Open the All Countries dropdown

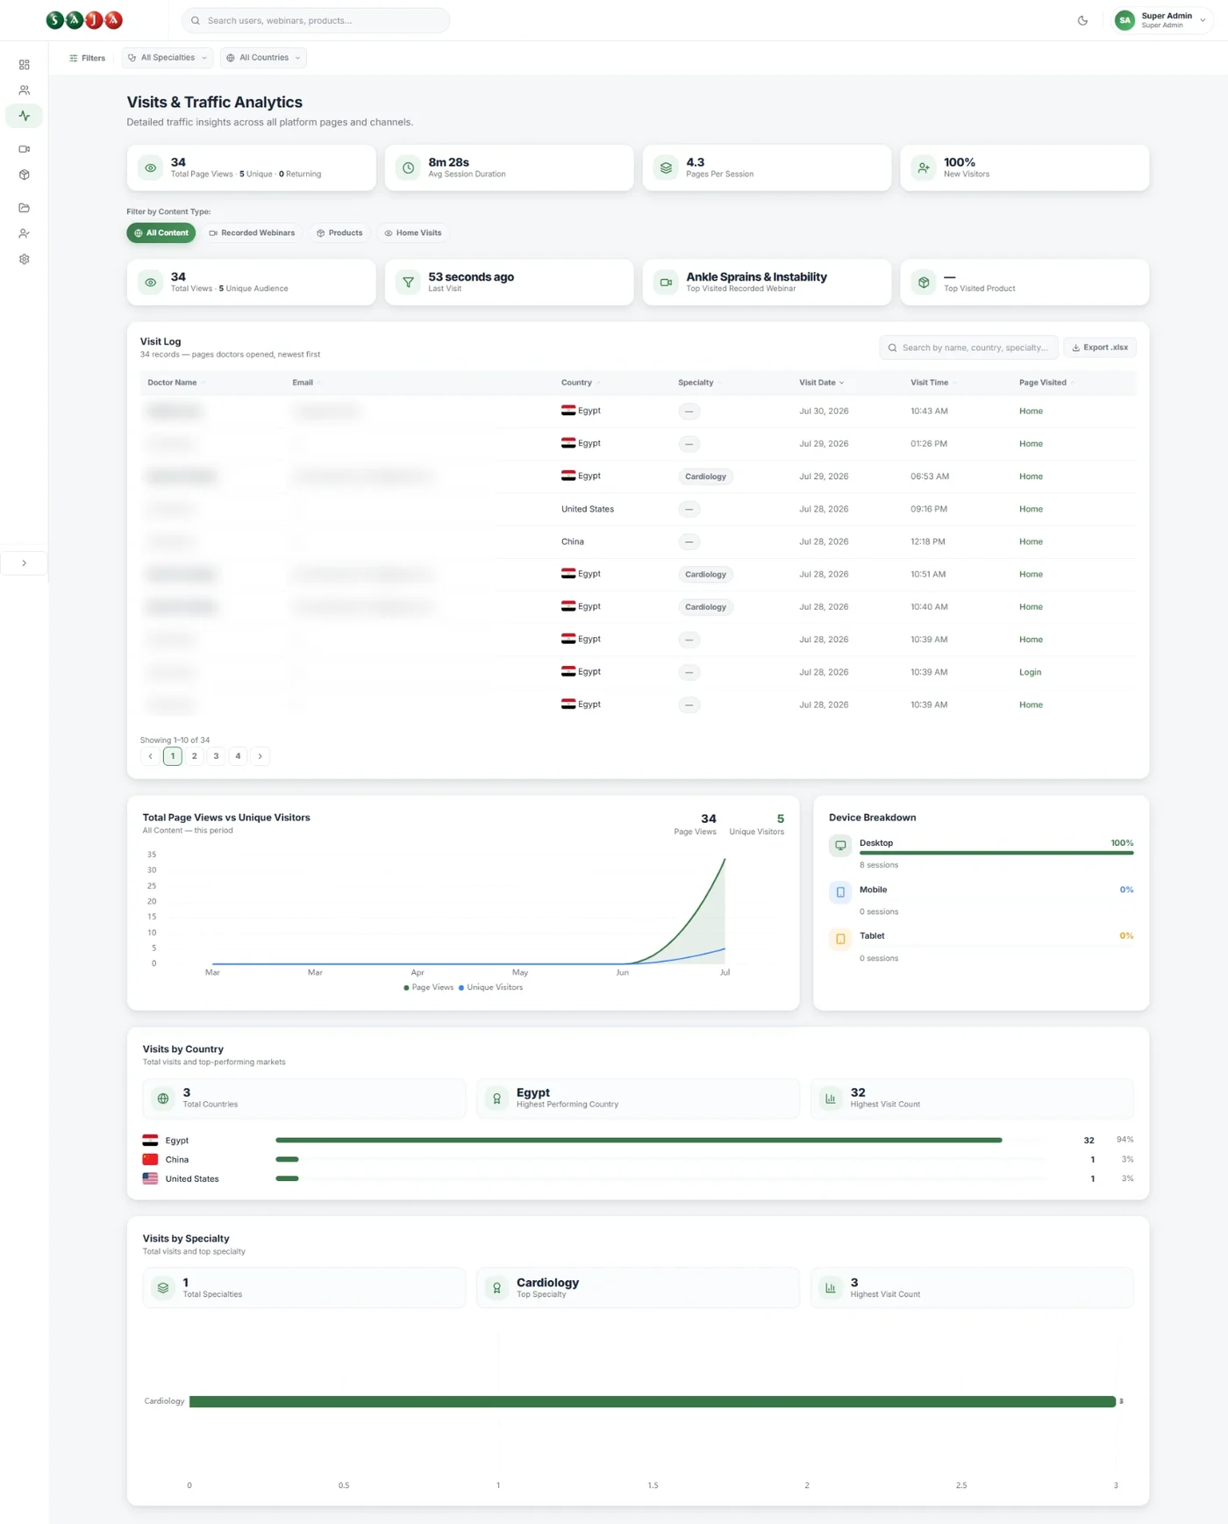pyautogui.click(x=263, y=58)
